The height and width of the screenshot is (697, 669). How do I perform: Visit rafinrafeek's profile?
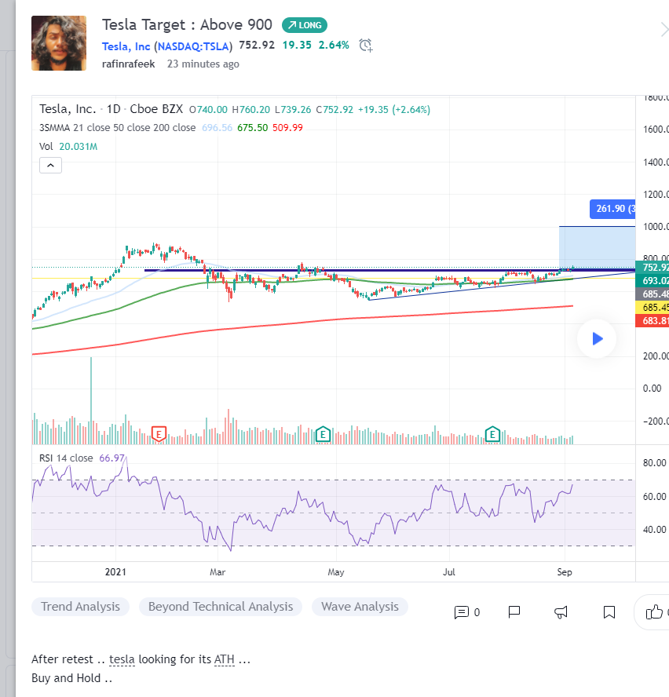[x=129, y=64]
